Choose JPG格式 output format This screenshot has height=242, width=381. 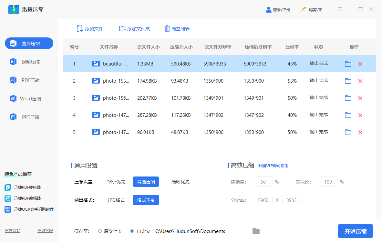[x=116, y=200]
